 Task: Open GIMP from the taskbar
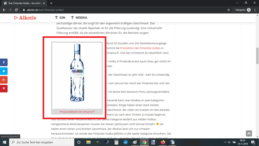coord(98,142)
